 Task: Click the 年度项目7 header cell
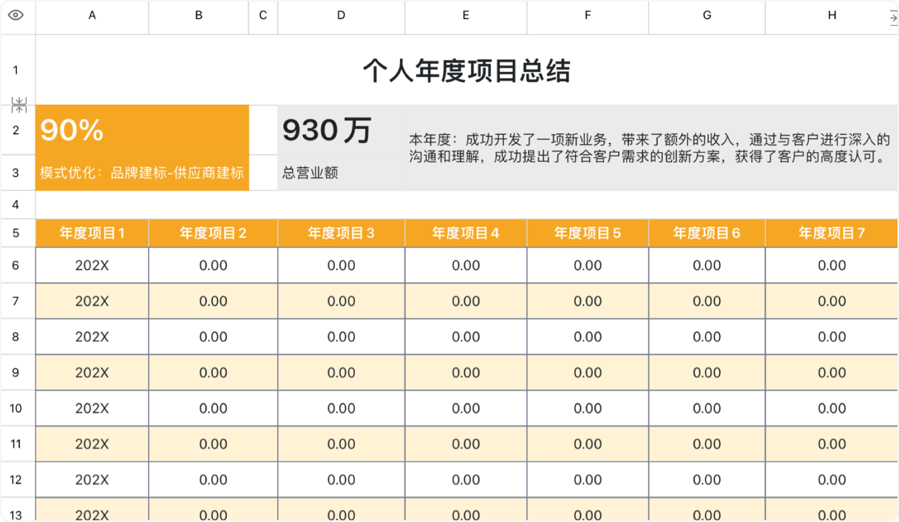[832, 234]
